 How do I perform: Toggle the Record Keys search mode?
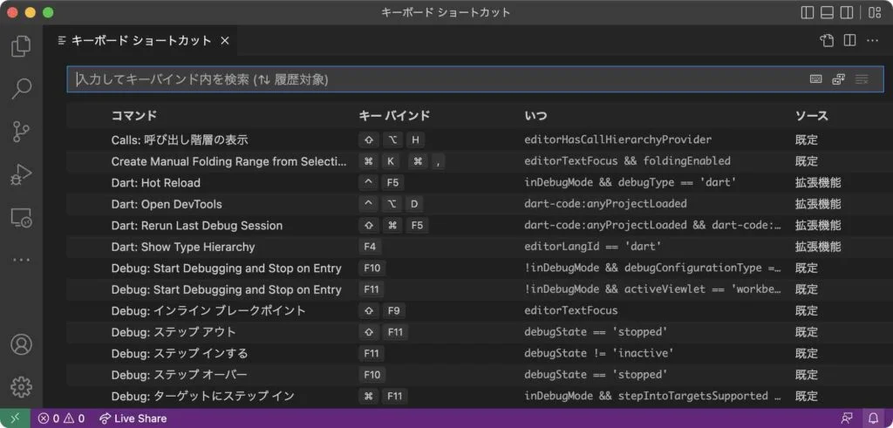[815, 79]
